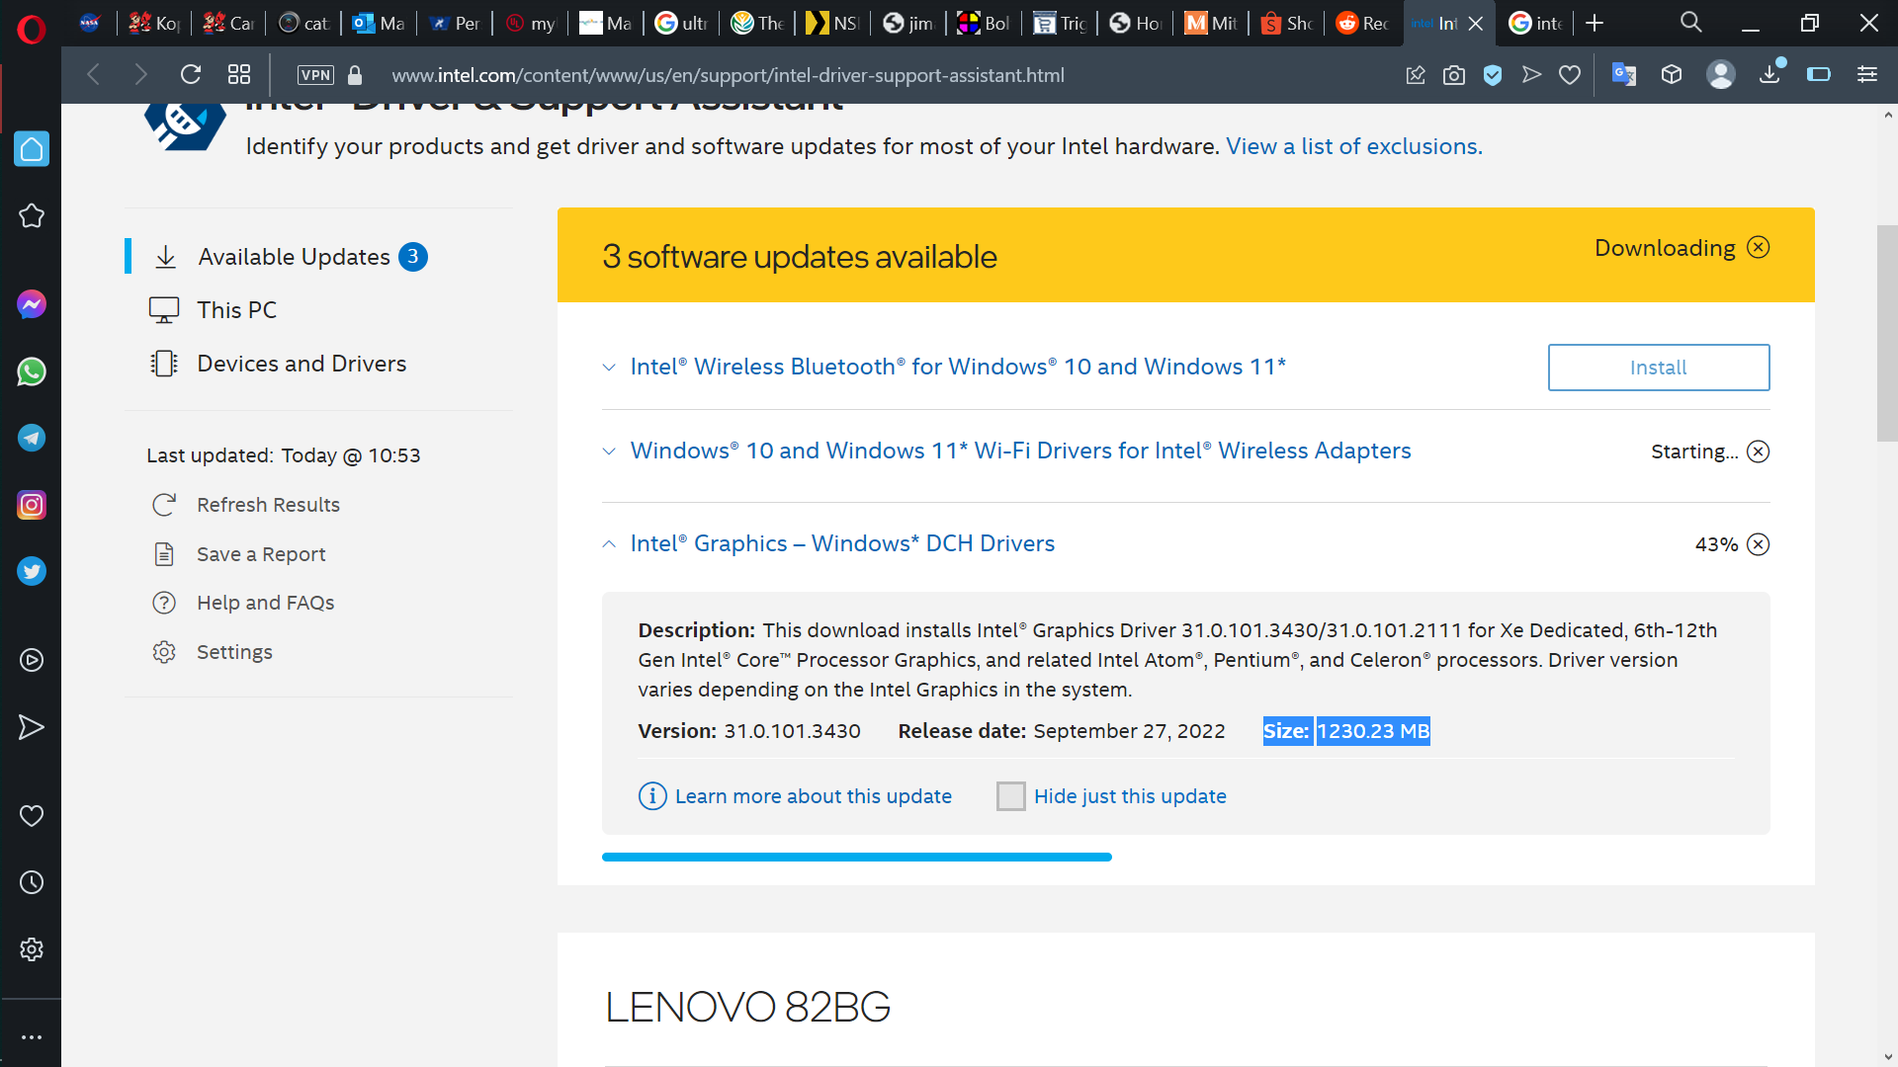
Task: Select Devices and Drivers menu item
Action: click(x=302, y=364)
